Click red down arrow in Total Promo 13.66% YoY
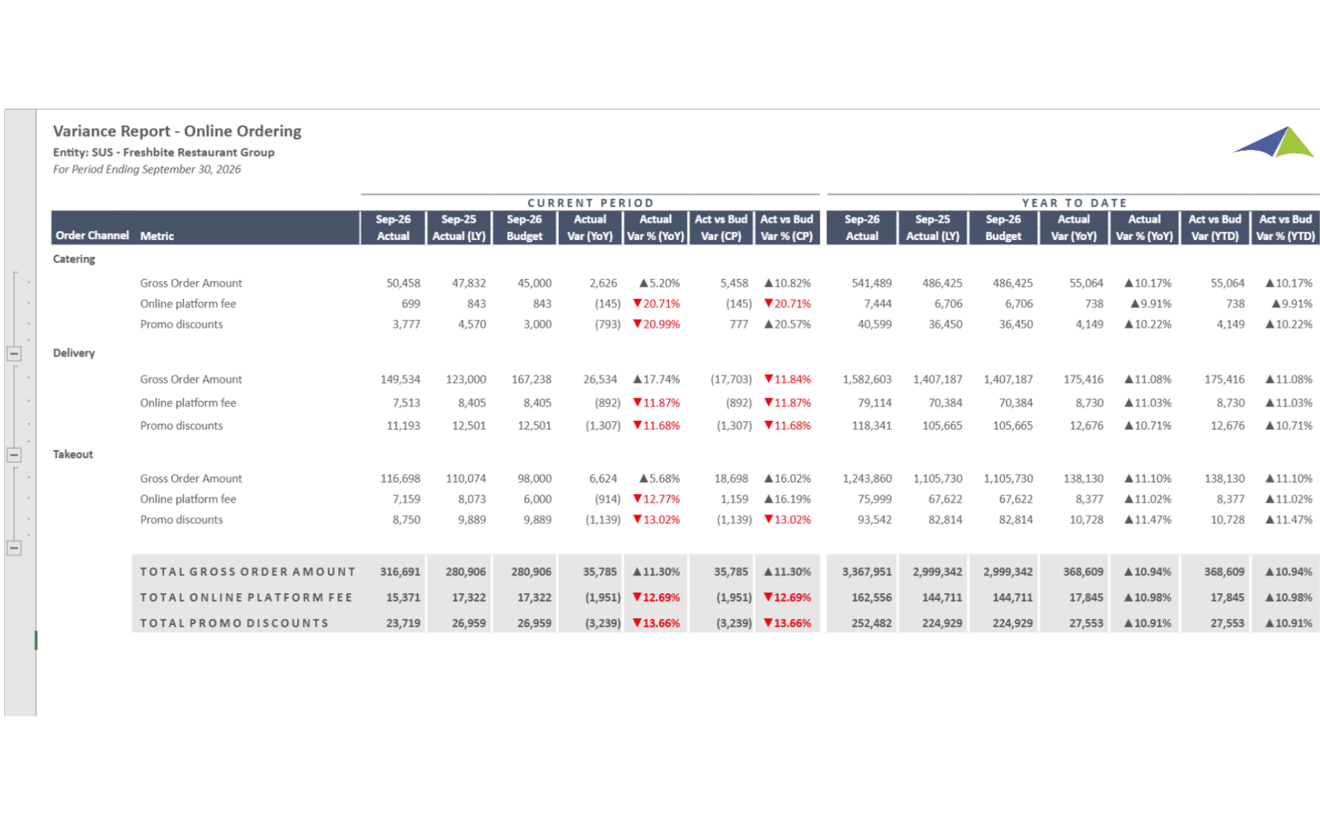1320x825 pixels. point(637,623)
